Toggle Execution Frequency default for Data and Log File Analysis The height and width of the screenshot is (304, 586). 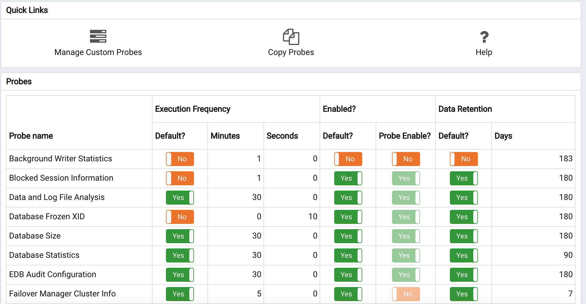click(180, 198)
